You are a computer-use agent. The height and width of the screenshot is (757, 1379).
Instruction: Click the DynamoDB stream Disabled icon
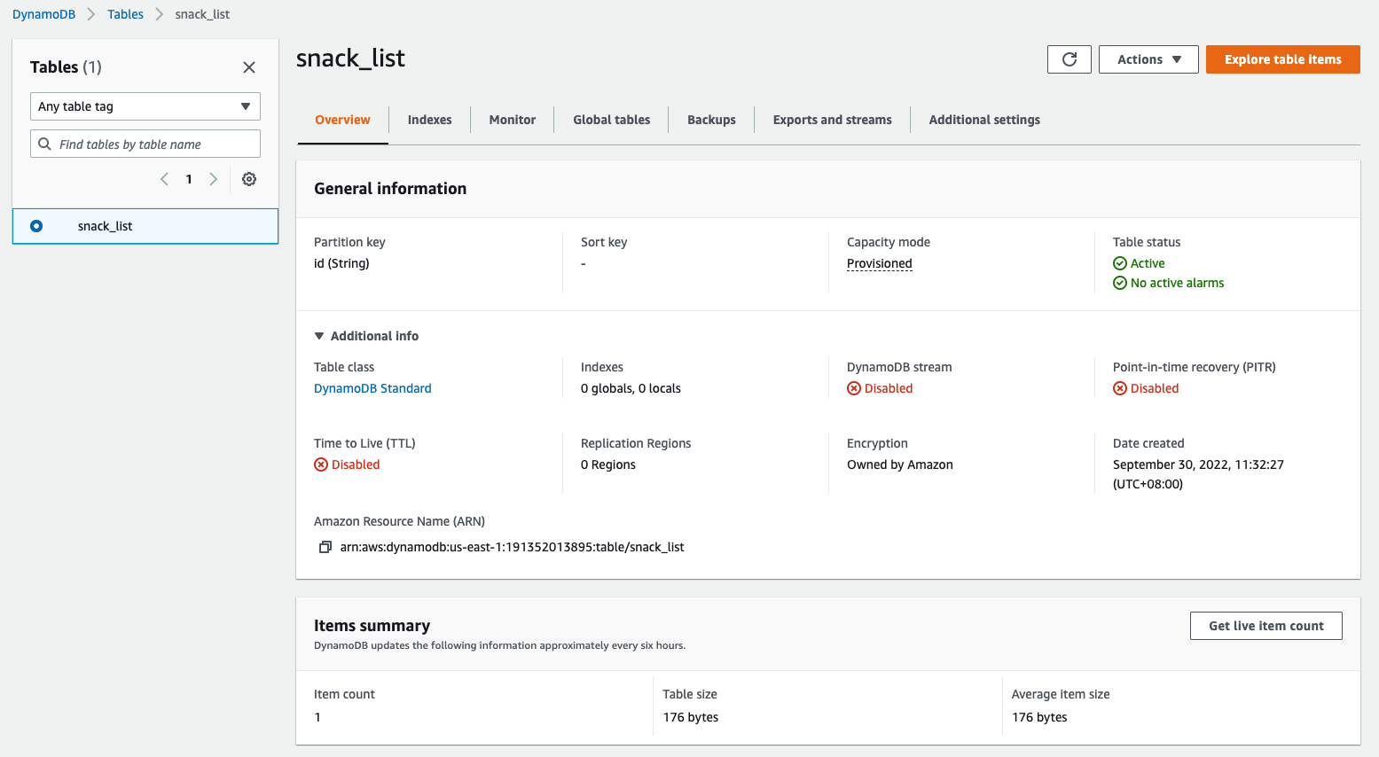click(x=854, y=388)
